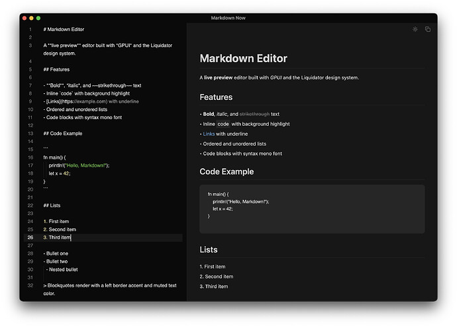The width and height of the screenshot is (457, 327).
Task: Click line number 1 in the gutter
Action: (x=30, y=29)
